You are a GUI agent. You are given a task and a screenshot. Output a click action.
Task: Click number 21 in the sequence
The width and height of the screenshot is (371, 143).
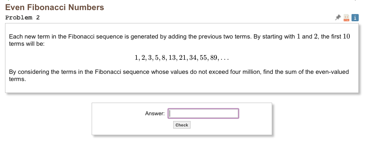pos(183,58)
